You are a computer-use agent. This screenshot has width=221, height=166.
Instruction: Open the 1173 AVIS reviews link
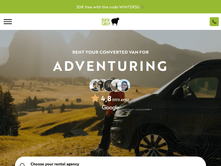pyautogui.click(x=121, y=100)
